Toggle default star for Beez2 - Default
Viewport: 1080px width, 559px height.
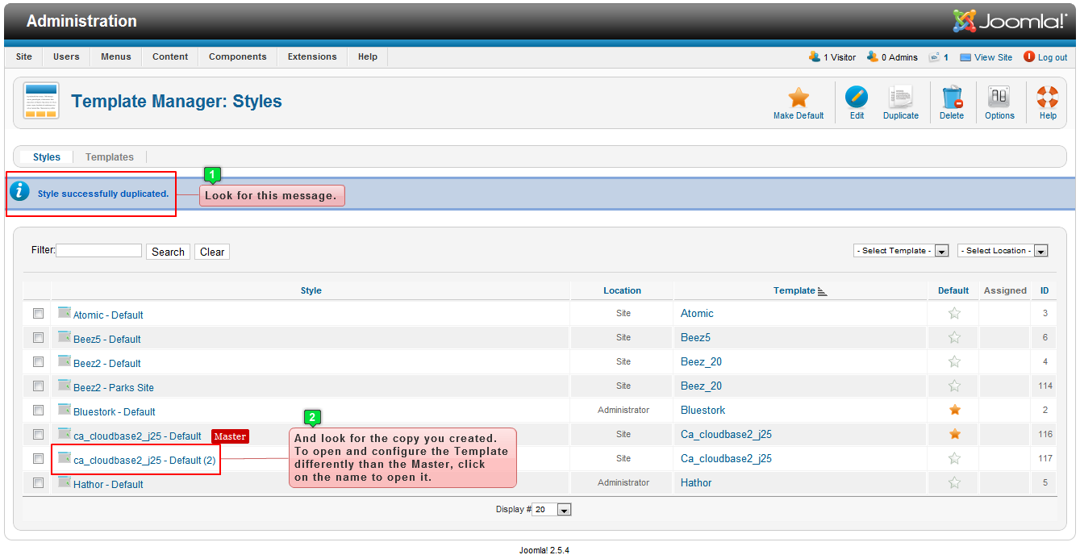[955, 361]
